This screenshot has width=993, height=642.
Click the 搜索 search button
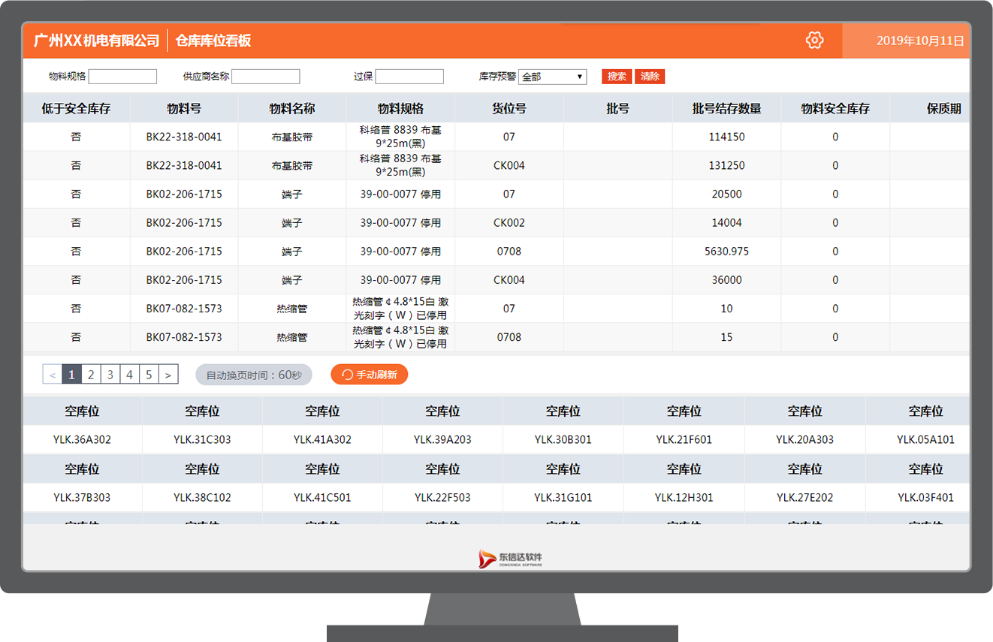coord(616,76)
